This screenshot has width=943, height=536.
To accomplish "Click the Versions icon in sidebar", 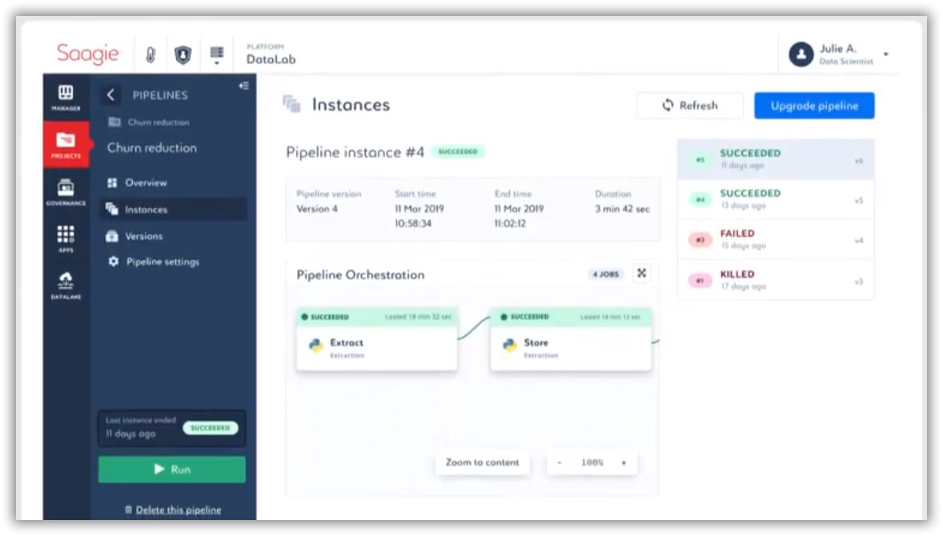I will [112, 236].
